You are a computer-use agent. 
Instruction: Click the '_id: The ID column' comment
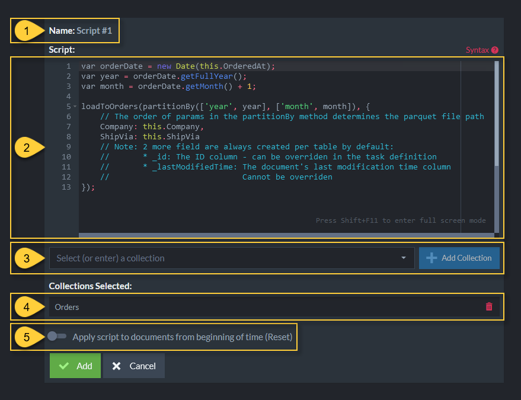269,157
